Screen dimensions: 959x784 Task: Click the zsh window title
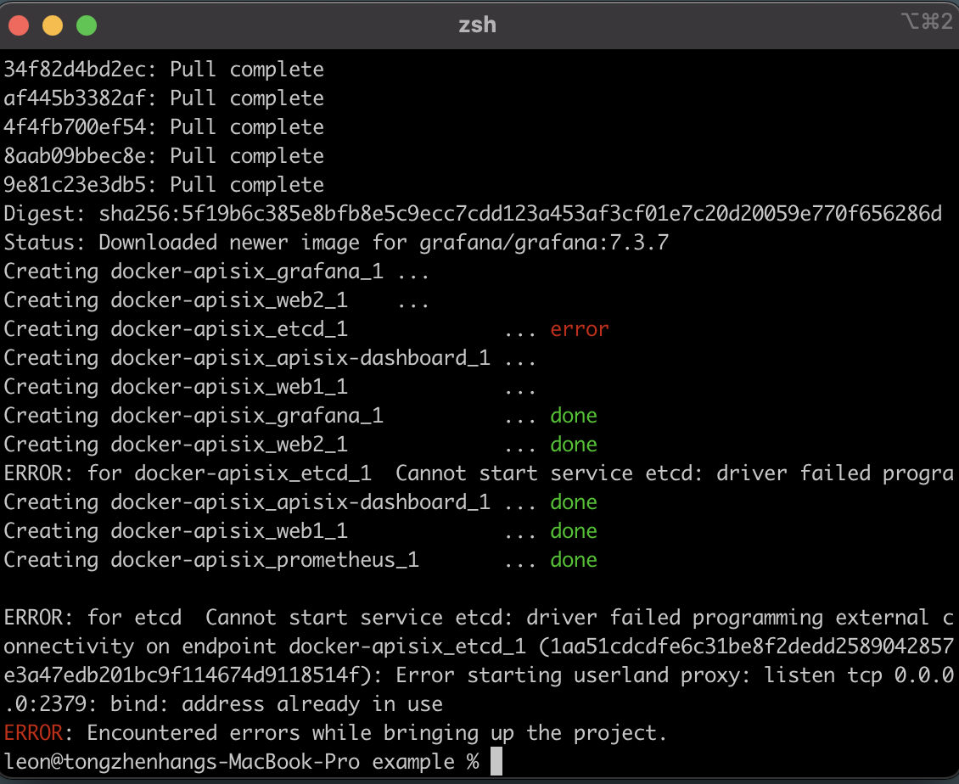(477, 25)
